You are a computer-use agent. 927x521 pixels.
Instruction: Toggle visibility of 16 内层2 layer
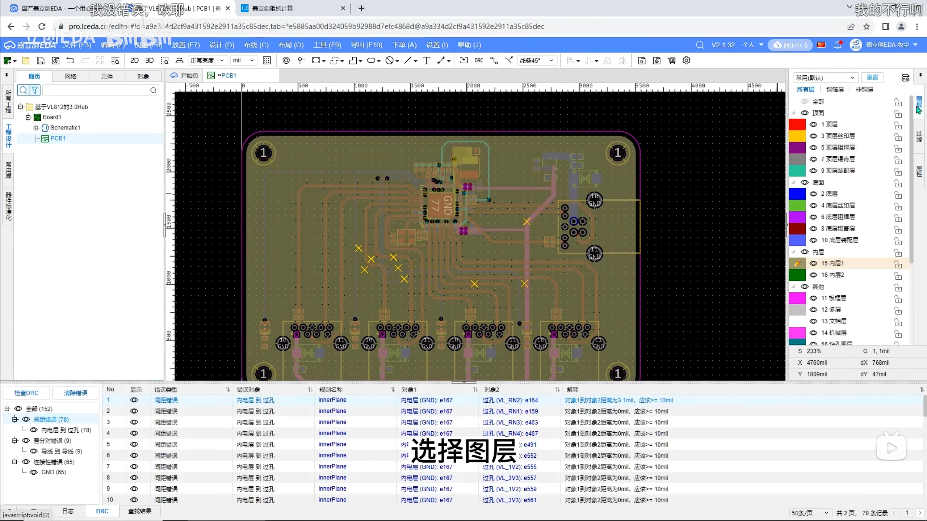[813, 275]
